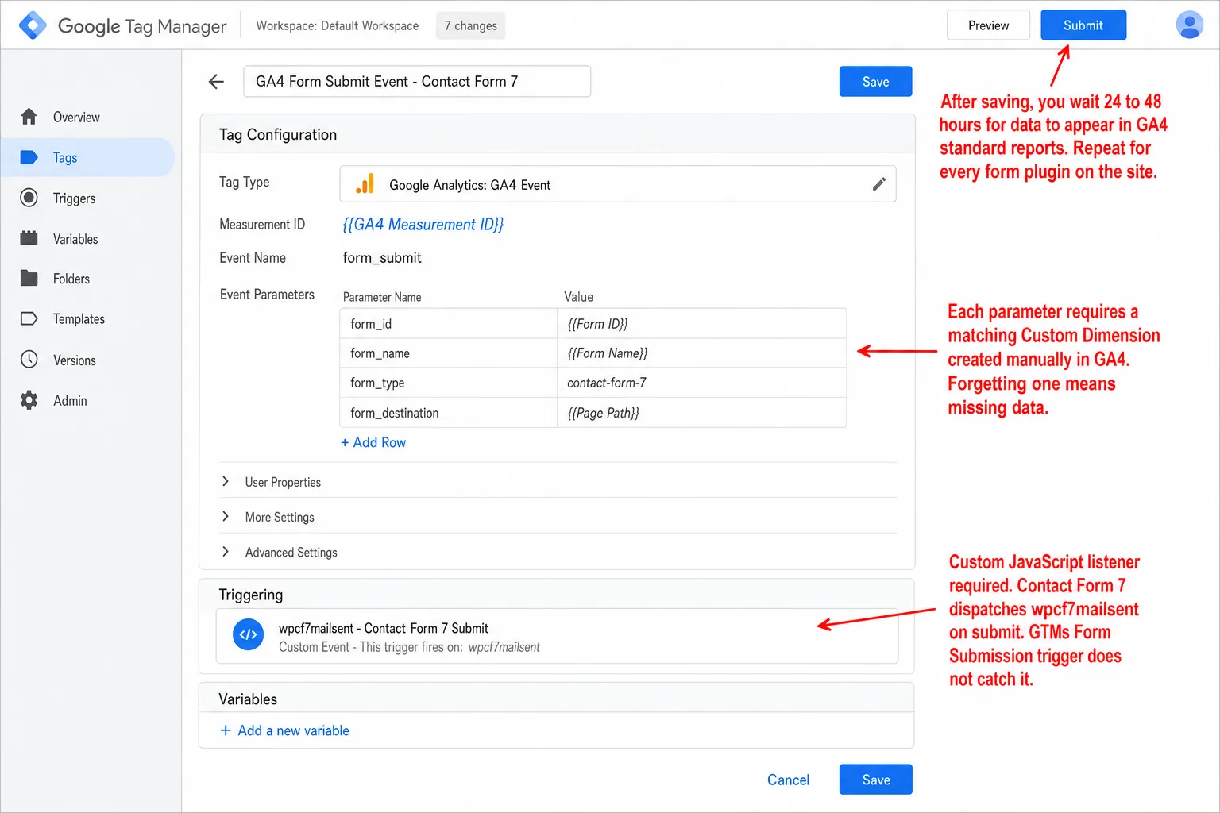Click the form_submit event name value
The image size is (1220, 813).
pos(382,258)
